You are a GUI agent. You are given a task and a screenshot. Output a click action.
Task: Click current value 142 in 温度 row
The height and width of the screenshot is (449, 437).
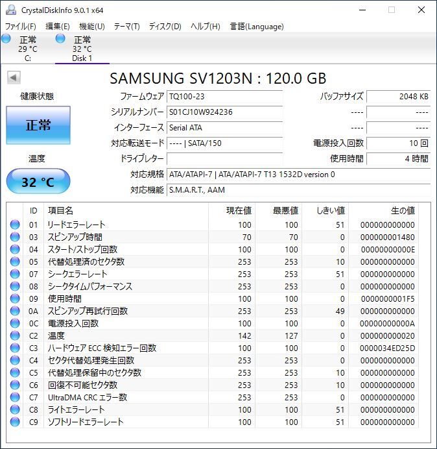pos(244,335)
